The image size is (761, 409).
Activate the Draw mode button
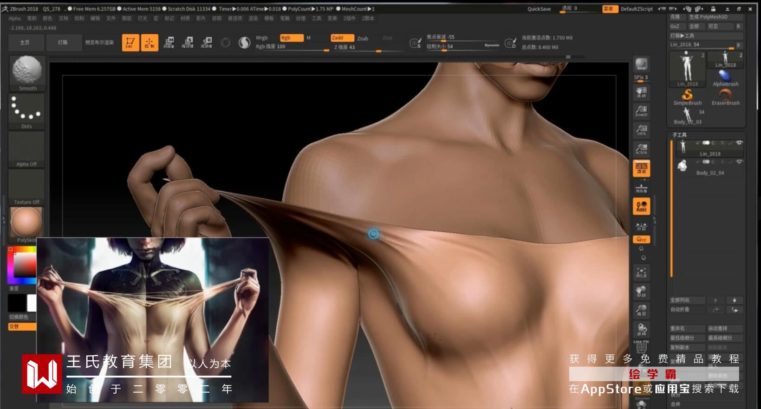(x=150, y=43)
